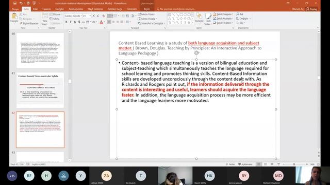This screenshot has width=330, height=185.
Task: Open Şekil Dolgusu shape fill dropdown
Action: pyautogui.click(x=223, y=14)
